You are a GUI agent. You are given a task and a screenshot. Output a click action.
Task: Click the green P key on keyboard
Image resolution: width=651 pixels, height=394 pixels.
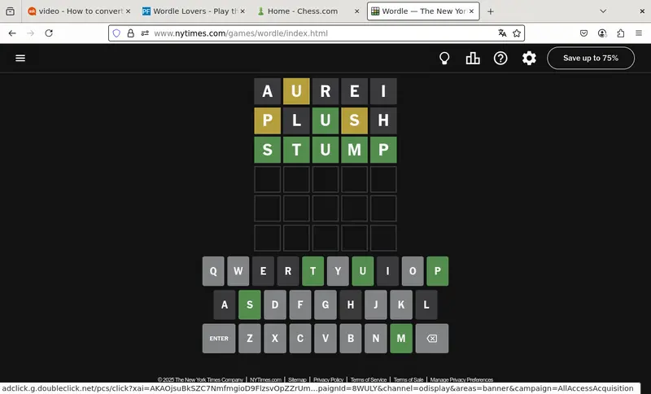tap(437, 271)
